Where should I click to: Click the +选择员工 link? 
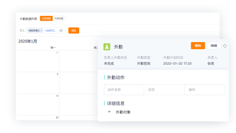pos(50,31)
